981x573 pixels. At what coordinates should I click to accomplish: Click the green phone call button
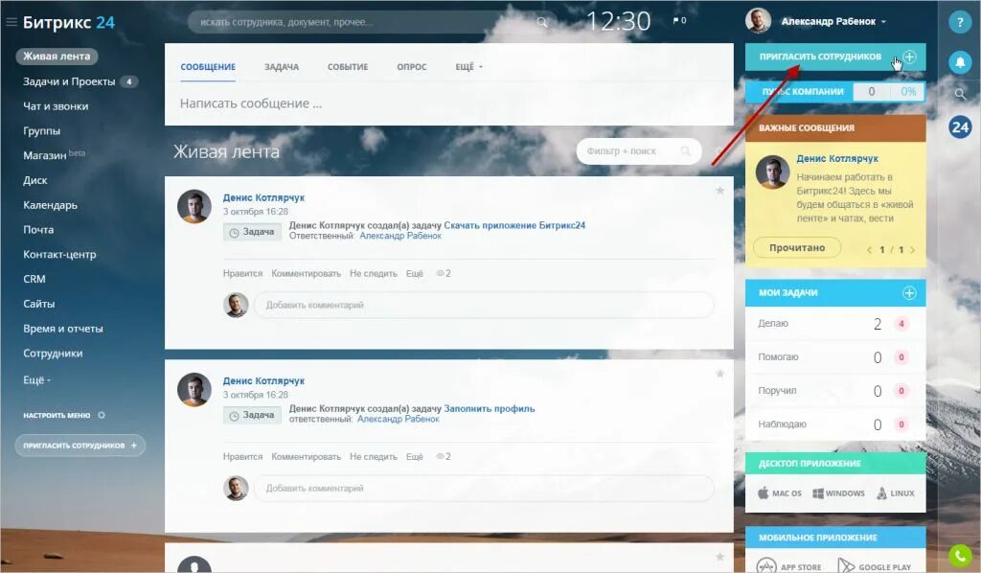960,556
